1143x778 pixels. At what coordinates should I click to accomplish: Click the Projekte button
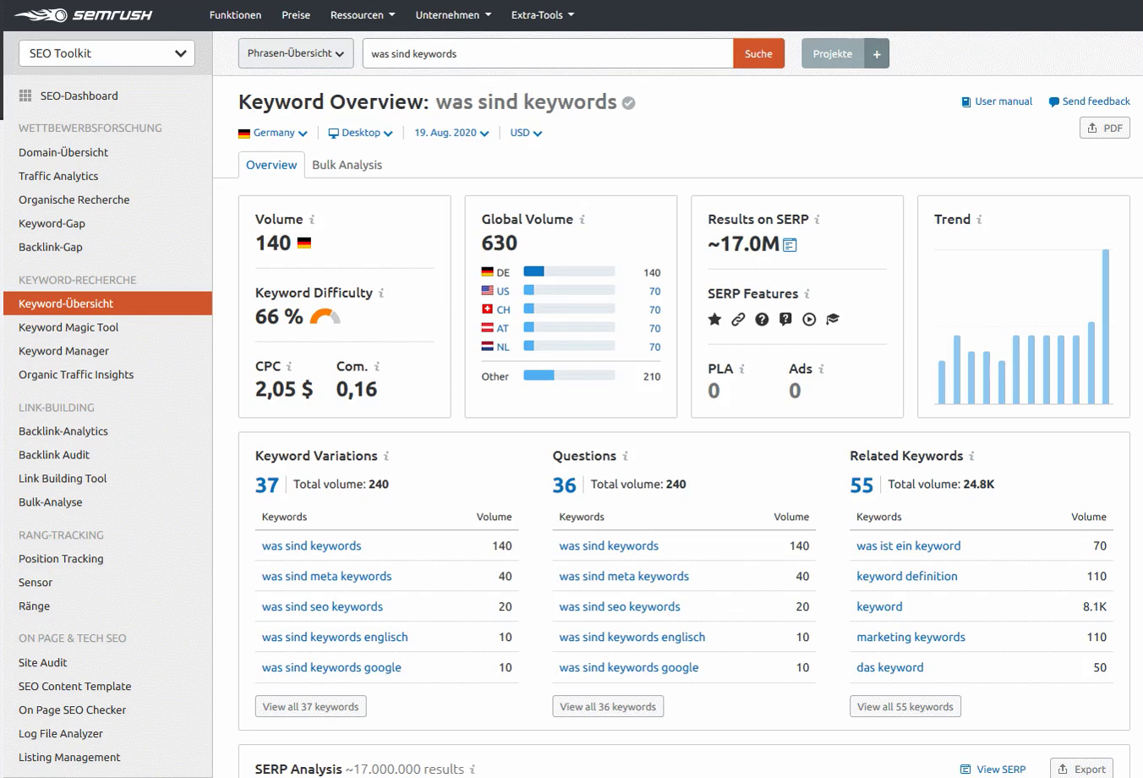click(833, 53)
